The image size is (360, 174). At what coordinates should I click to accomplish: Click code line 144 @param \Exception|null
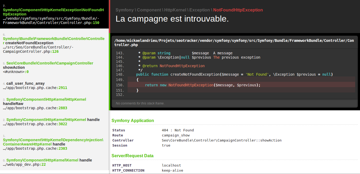(x=199, y=57)
